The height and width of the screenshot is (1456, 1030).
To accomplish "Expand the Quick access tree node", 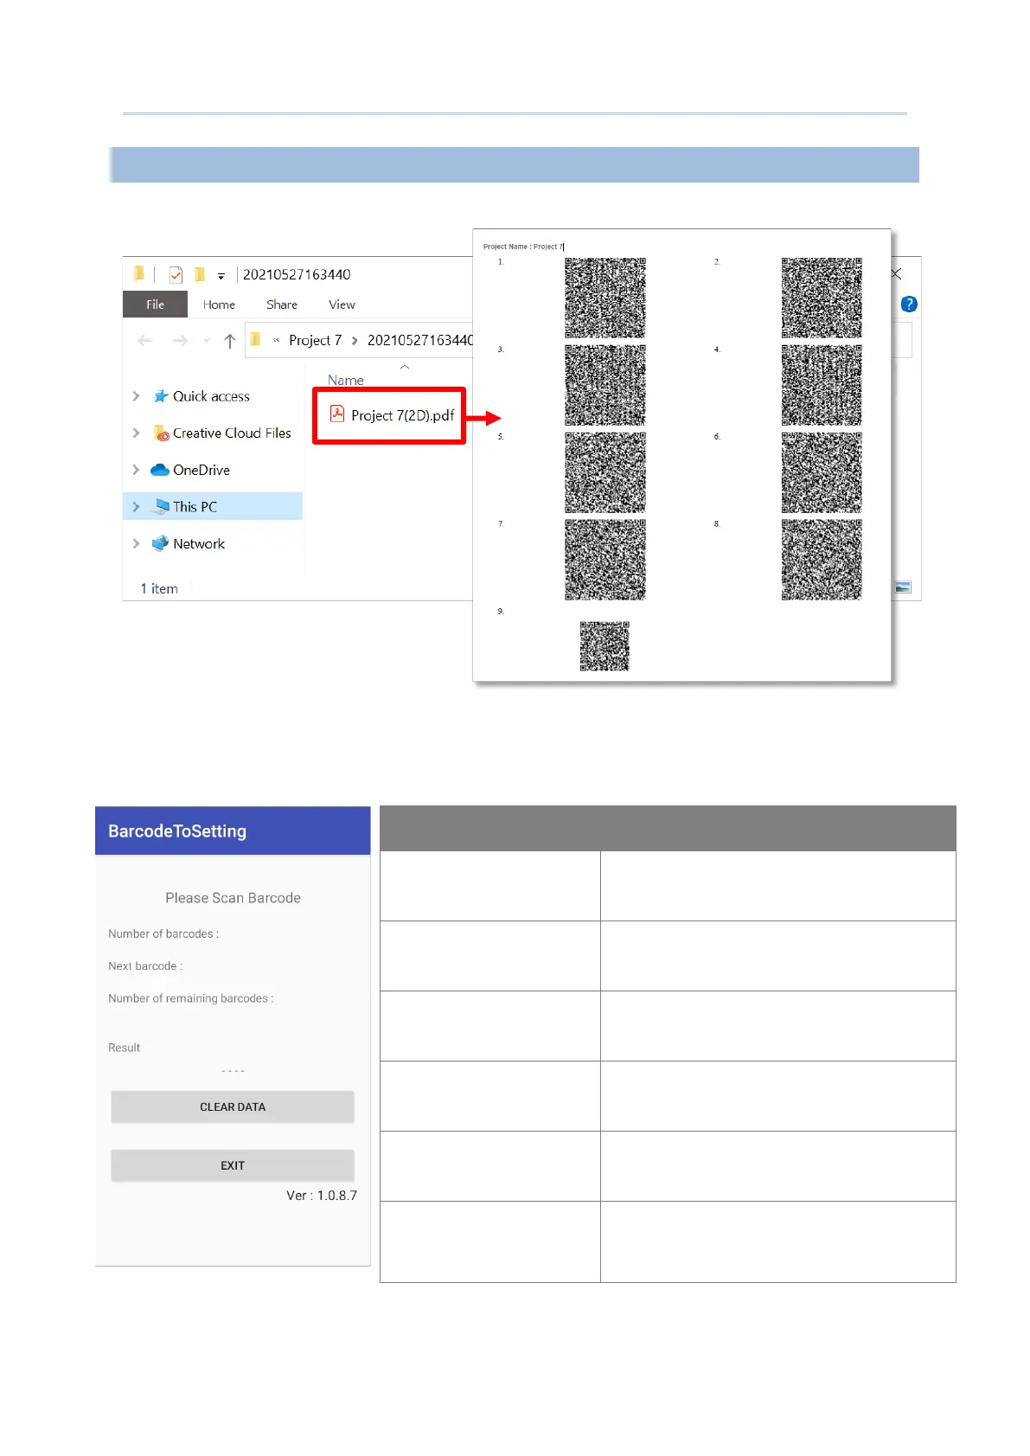I will [136, 396].
